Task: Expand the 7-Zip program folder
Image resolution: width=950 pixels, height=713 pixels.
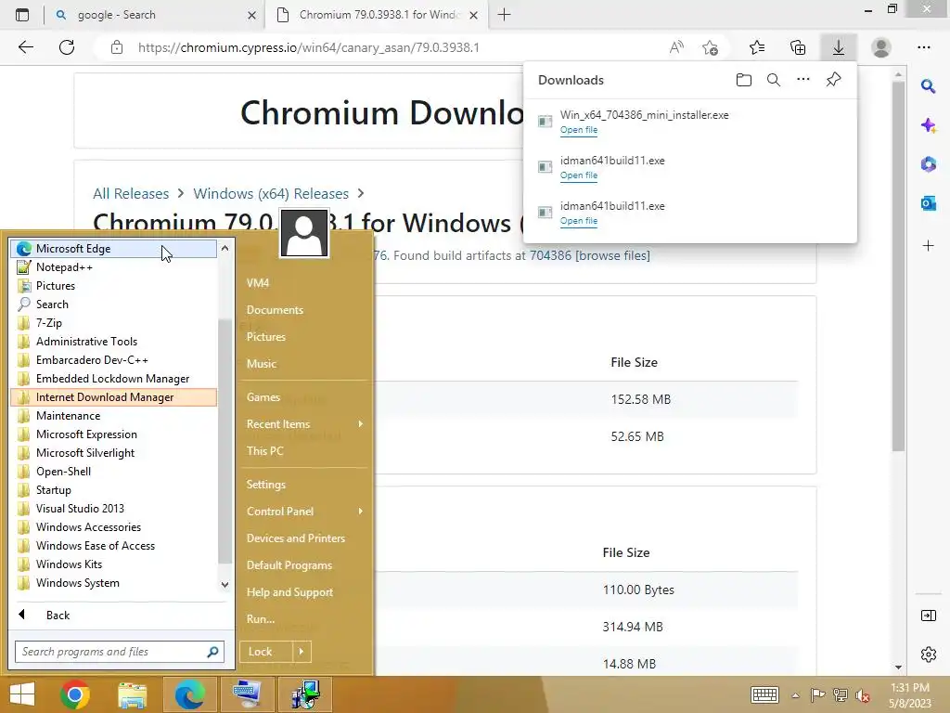Action: (114, 323)
